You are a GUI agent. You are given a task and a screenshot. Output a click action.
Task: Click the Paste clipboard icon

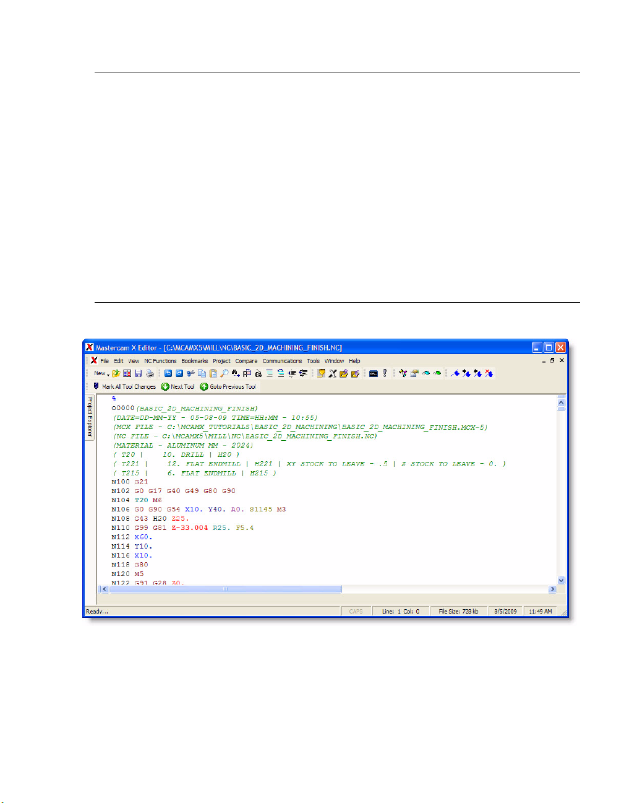213,373
